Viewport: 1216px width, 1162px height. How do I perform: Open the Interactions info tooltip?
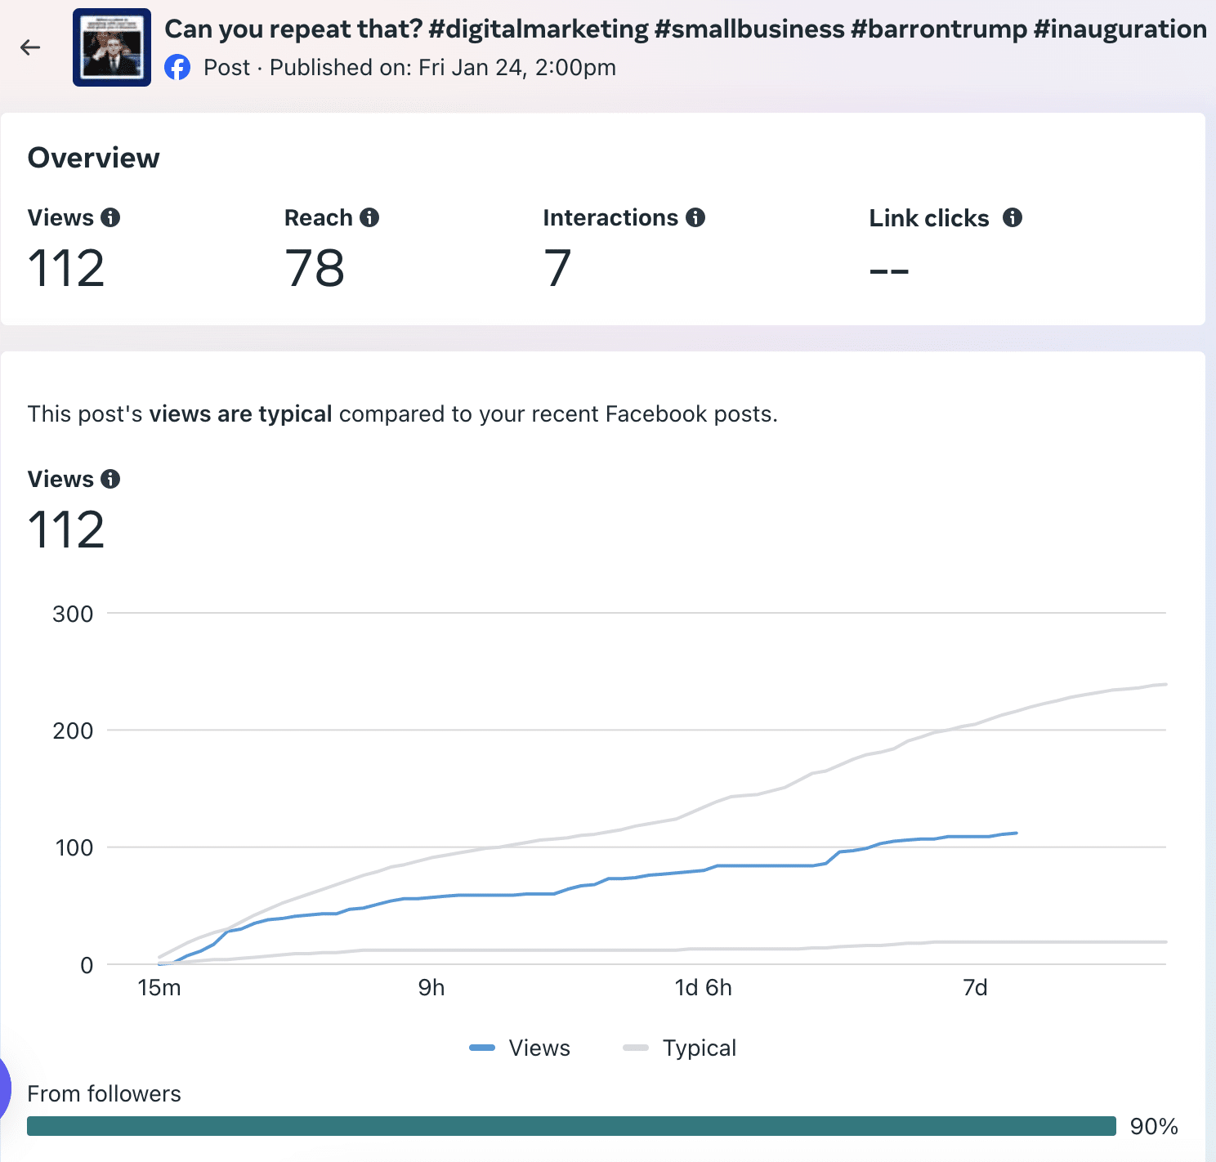[695, 217]
